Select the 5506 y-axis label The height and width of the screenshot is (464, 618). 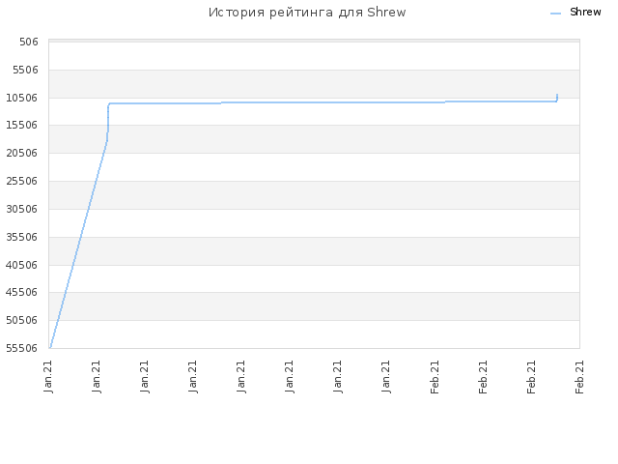(x=26, y=70)
